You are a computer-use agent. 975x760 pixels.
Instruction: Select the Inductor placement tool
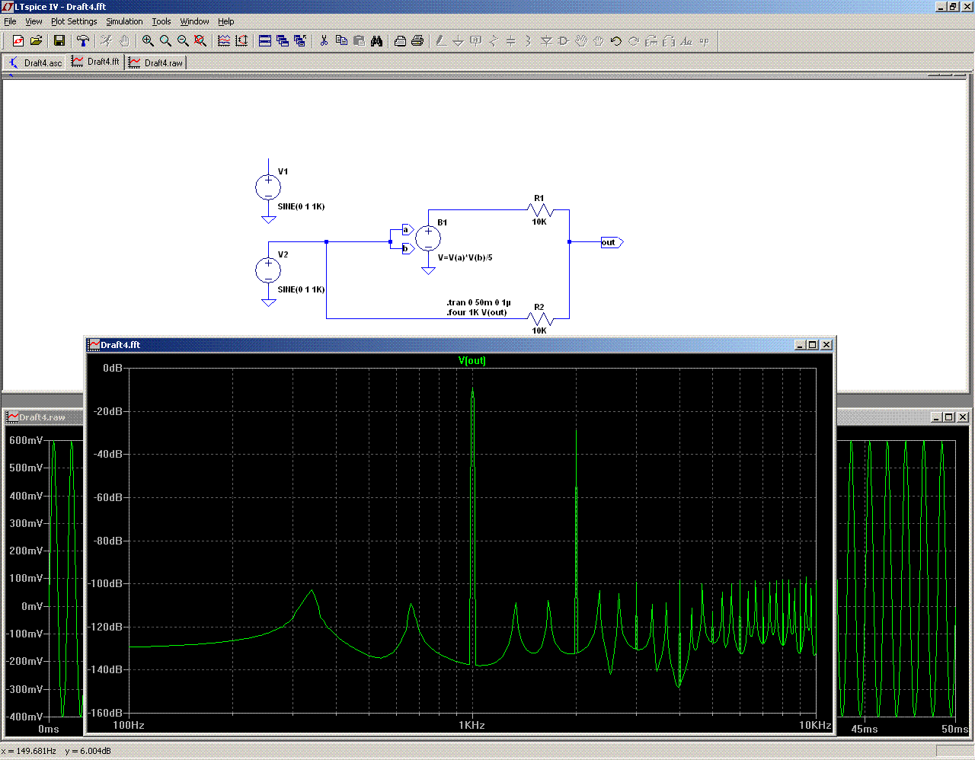pos(529,41)
